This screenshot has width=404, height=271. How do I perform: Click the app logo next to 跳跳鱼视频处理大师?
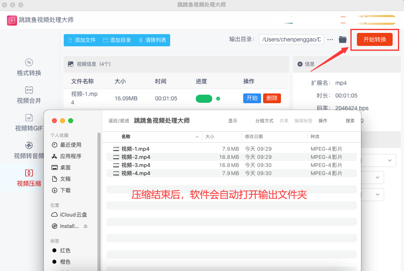point(12,20)
